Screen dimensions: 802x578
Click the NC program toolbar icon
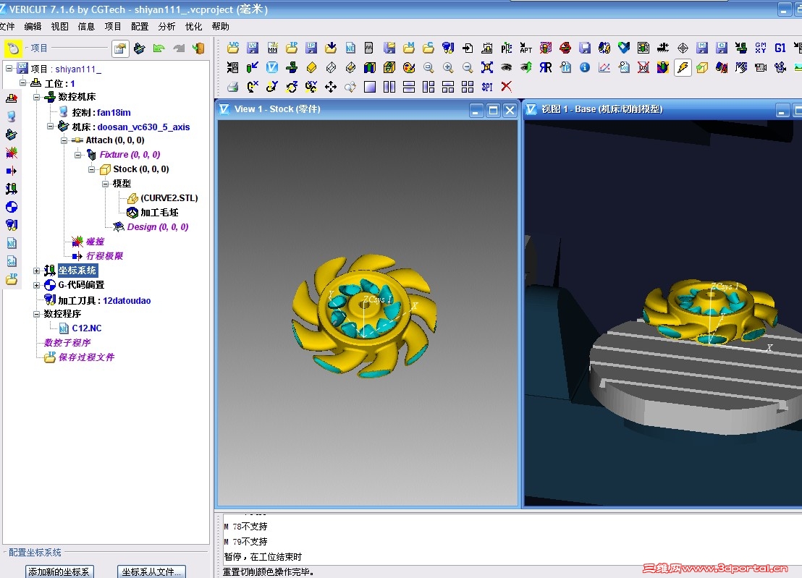pyautogui.click(x=350, y=48)
